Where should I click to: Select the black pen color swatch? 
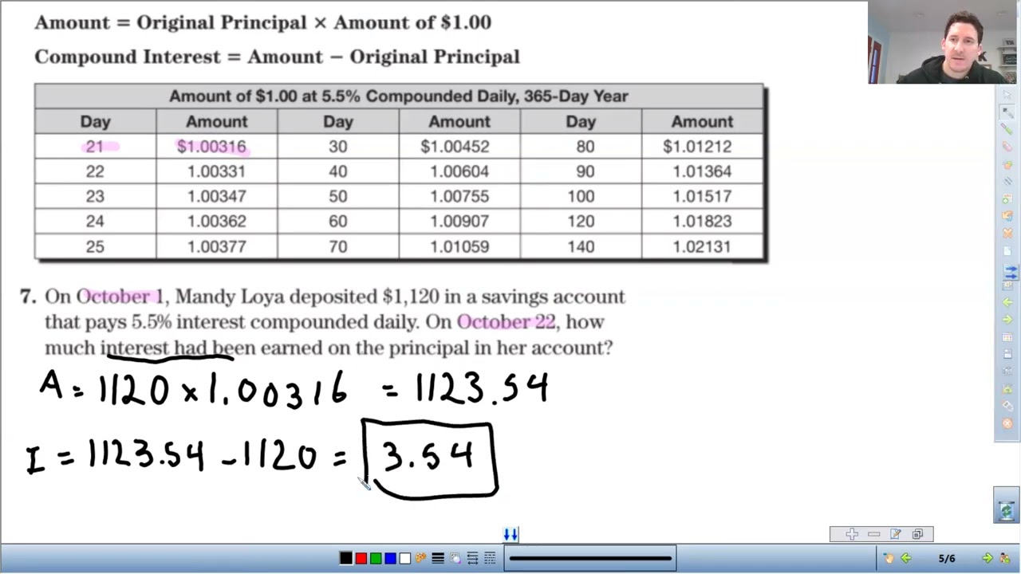pyautogui.click(x=346, y=558)
